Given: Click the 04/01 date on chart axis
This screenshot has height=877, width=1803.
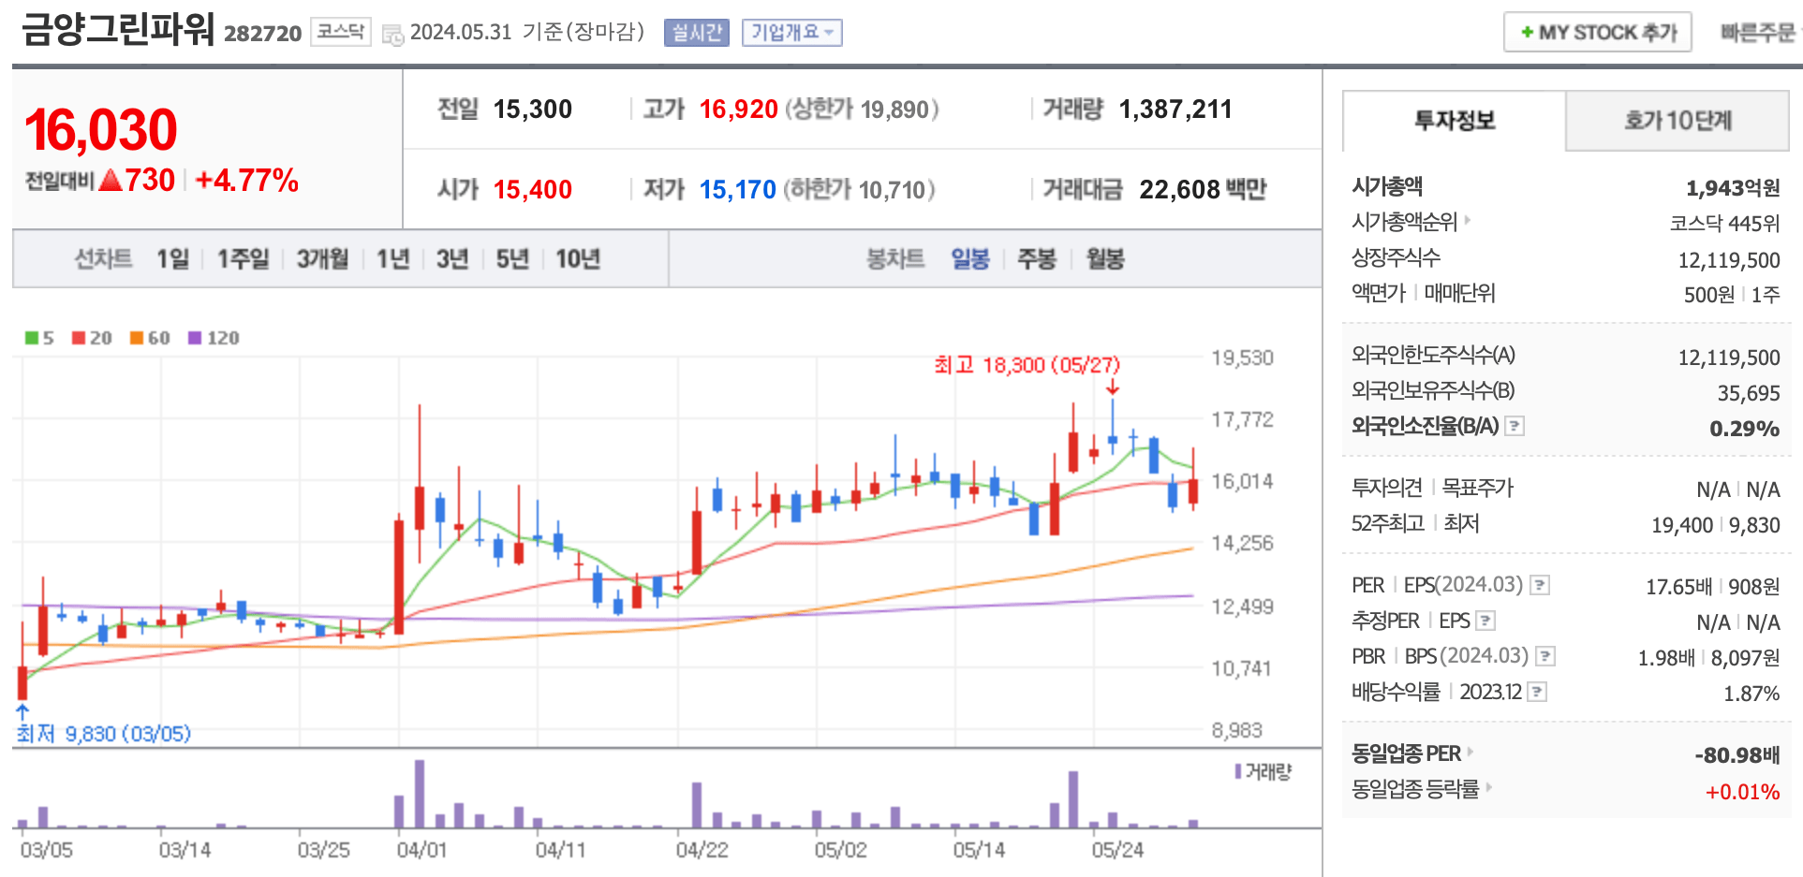Looking at the screenshot, I should click(x=421, y=850).
